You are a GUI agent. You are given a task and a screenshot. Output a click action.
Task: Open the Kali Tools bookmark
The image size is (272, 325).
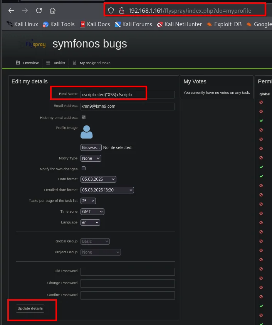59,24
